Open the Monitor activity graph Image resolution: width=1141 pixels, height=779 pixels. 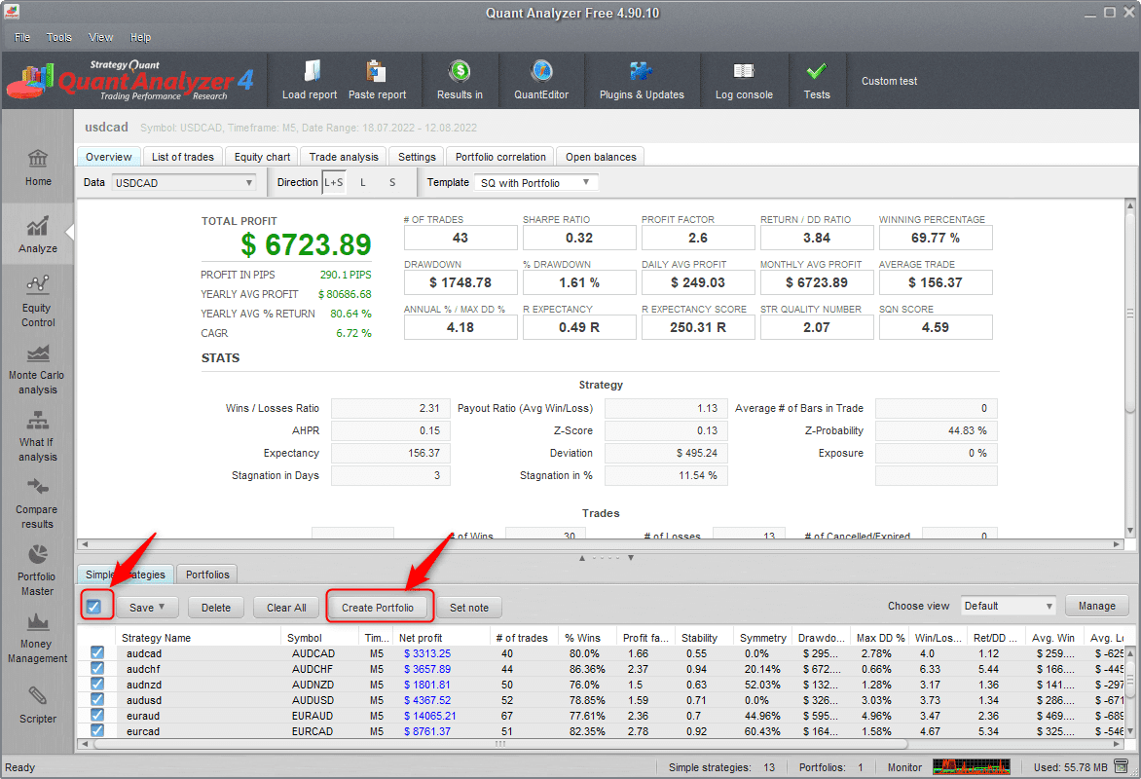click(x=971, y=766)
